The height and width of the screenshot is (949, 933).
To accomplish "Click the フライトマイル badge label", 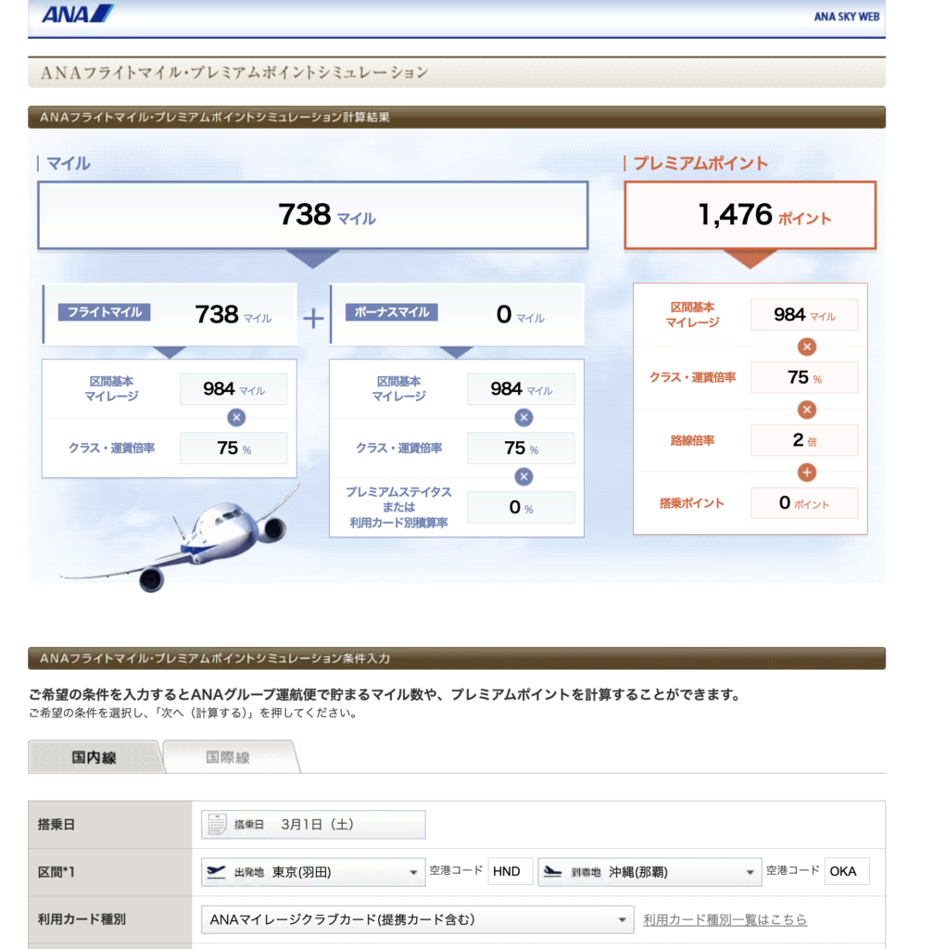I will pyautogui.click(x=104, y=312).
